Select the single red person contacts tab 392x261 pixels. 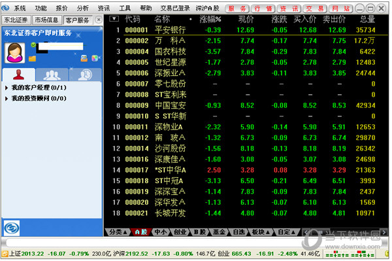point(19,75)
